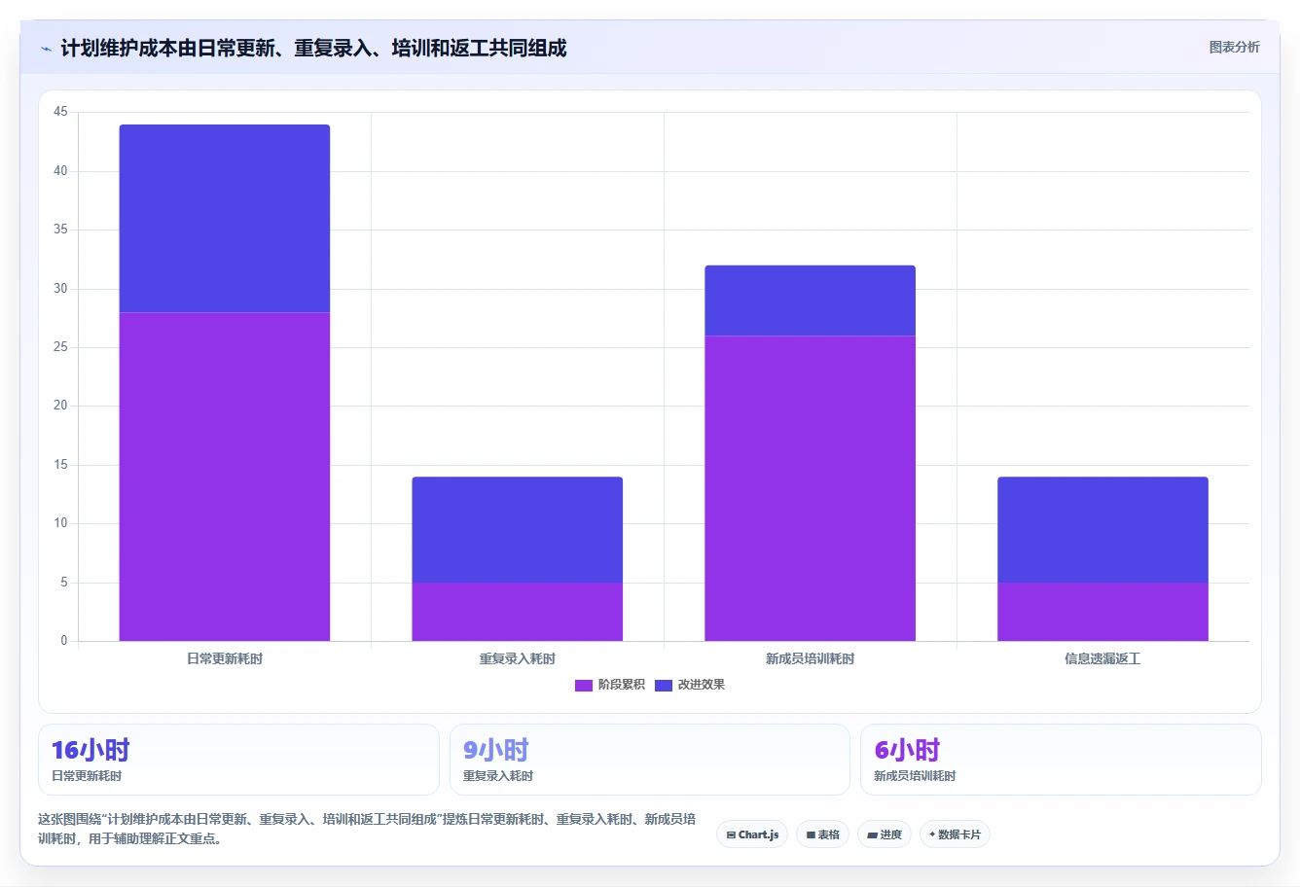Click the purple segment of 信息遗漏返工 bar
Screen dimensions: 1300x887
(1102, 612)
